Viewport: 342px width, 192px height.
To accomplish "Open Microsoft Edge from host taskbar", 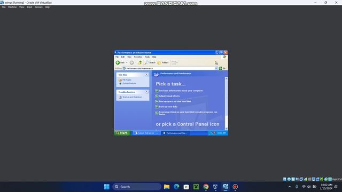I will click(x=176, y=187).
